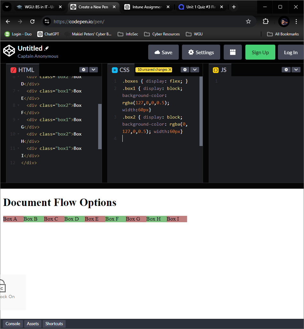Open browser extensions puzzle icon

tap(265, 21)
